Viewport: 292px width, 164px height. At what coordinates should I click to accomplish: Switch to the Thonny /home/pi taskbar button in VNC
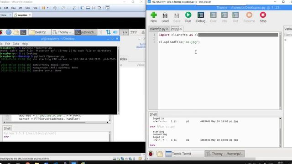[x=224, y=154]
